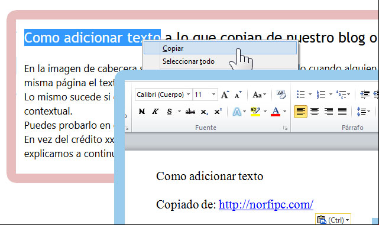Apply a multilevel list
Screen dimensions: 379x225
(x=341, y=94)
